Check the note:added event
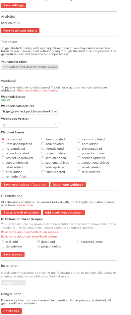 (79, 144)
